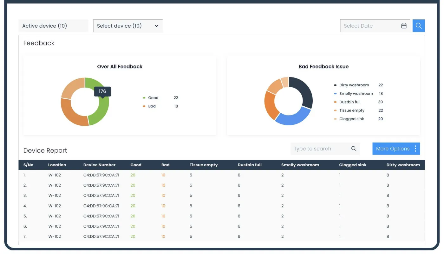Click the Smelly washroom column header

[300, 165]
